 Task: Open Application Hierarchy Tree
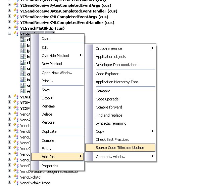pos(120,82)
